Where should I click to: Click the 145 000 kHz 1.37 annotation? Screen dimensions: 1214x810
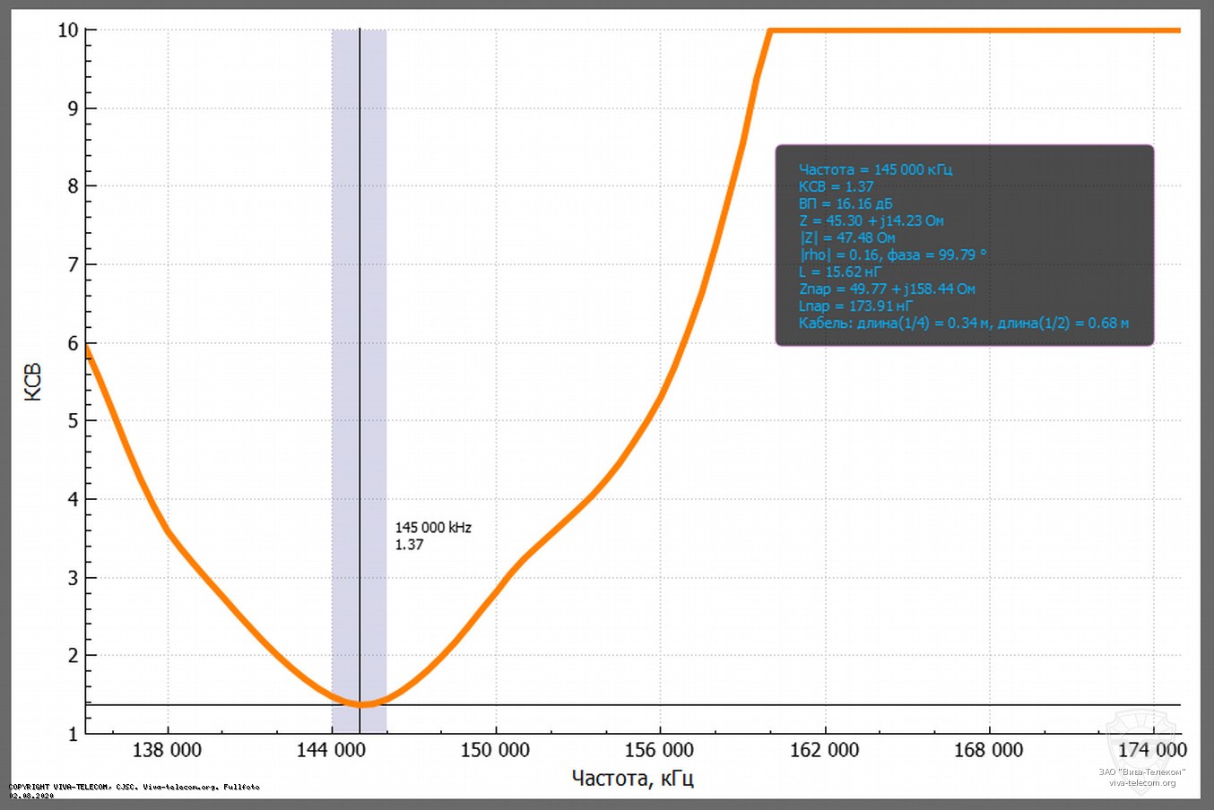point(433,535)
